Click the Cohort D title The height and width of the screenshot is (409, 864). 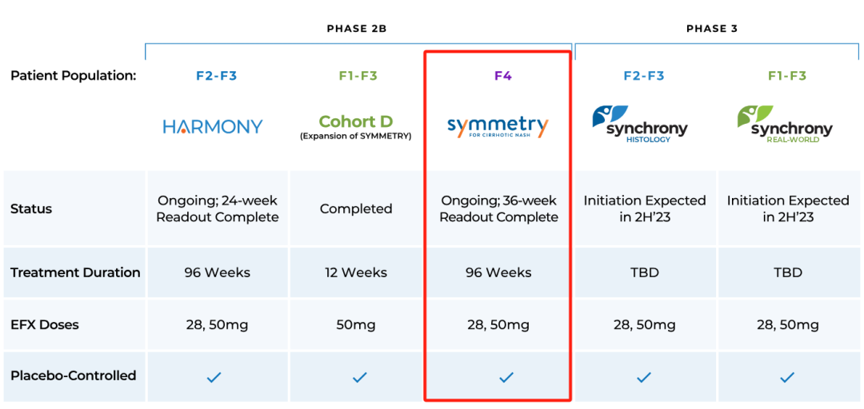pos(356,121)
